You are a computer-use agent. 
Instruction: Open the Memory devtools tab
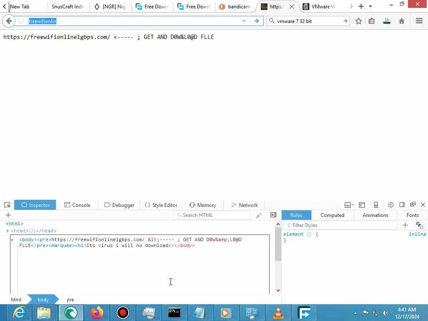(203, 205)
